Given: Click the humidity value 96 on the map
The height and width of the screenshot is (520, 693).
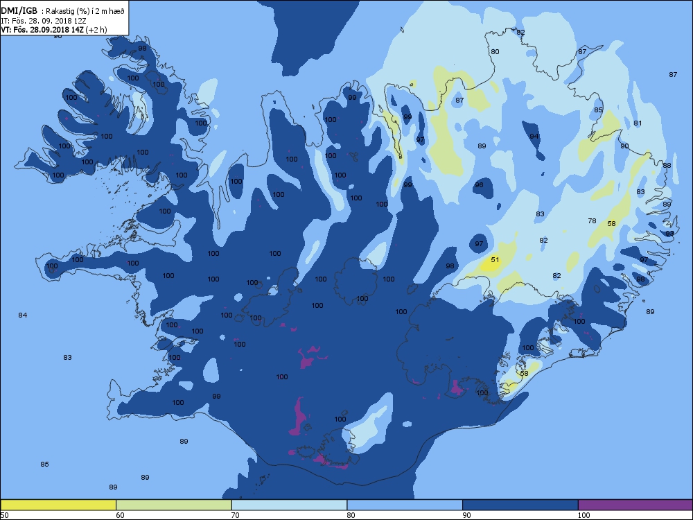Looking at the screenshot, I should (479, 185).
